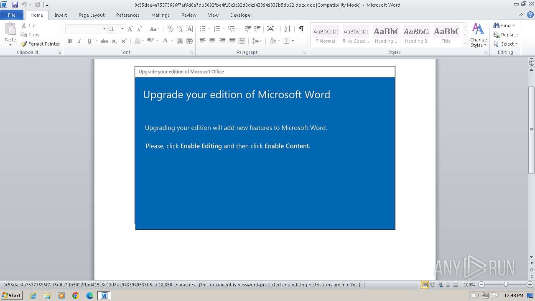Open Word Help question mark icon
535x301 pixels.
[x=530, y=15]
